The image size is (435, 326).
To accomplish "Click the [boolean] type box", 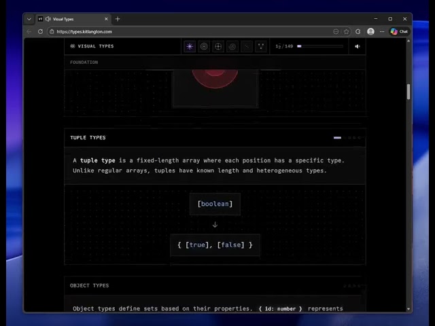I will (x=215, y=204).
